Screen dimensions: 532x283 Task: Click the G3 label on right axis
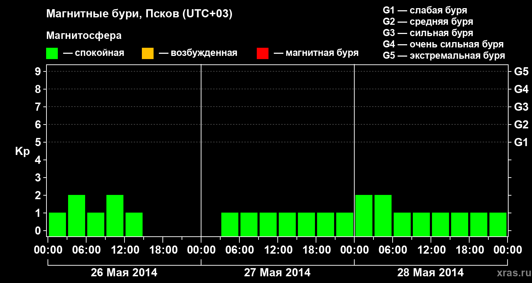(x=521, y=107)
